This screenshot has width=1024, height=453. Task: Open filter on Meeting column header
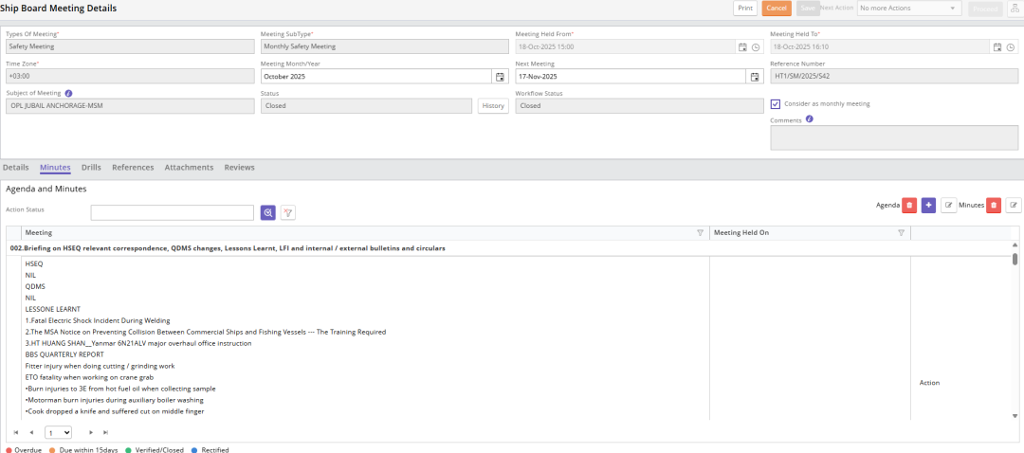click(700, 232)
